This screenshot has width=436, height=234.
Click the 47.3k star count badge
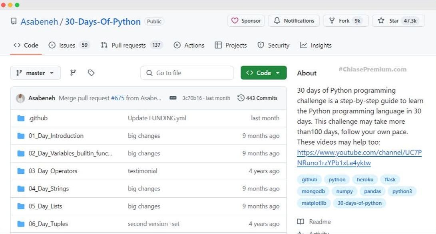pos(410,21)
